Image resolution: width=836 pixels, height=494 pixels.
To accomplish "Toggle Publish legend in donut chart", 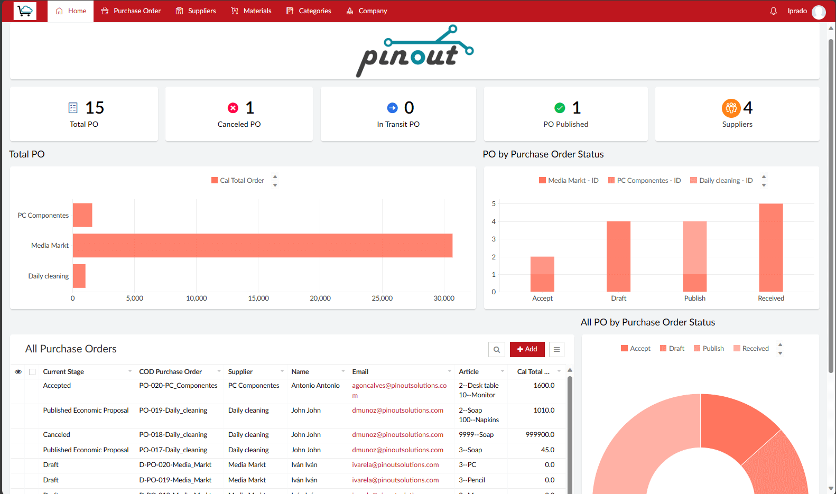I will click(x=709, y=349).
